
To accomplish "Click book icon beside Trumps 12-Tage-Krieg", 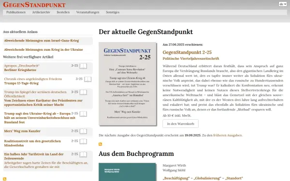I will tap(87, 80).
